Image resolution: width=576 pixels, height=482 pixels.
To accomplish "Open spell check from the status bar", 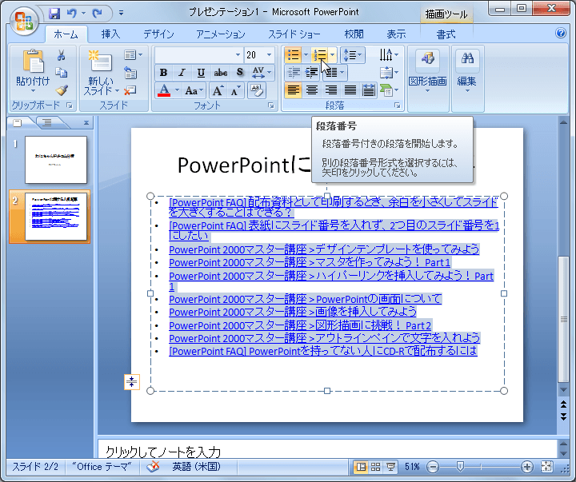I will pyautogui.click(x=153, y=467).
